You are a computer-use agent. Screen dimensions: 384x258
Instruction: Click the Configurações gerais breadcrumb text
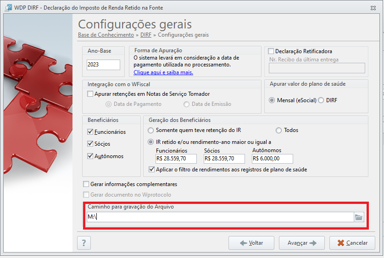point(183,35)
